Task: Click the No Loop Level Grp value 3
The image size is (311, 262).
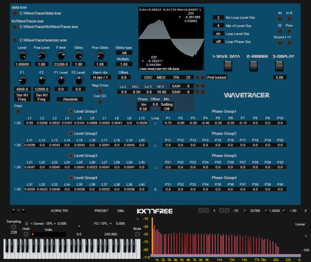Action: pyautogui.click(x=218, y=17)
